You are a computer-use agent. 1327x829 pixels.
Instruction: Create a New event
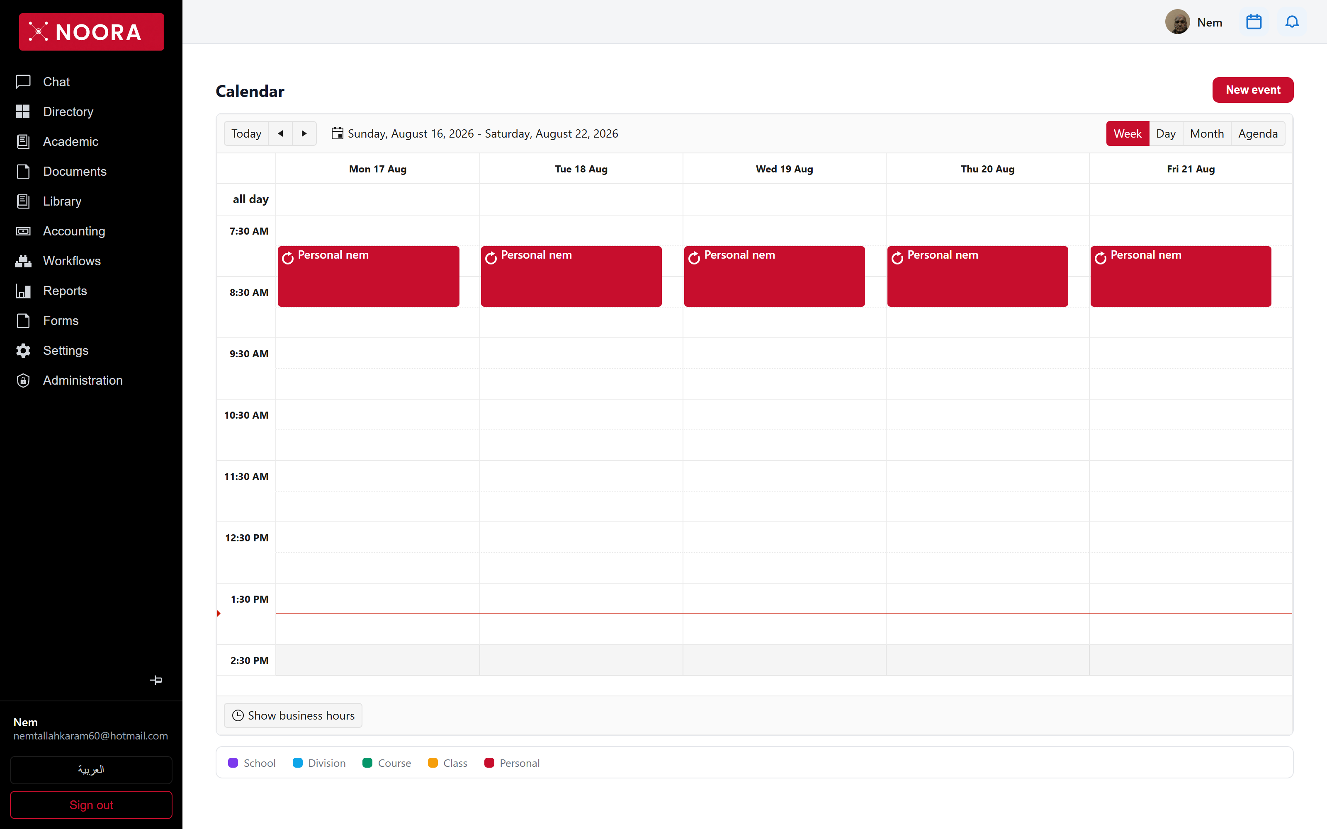[x=1252, y=90]
